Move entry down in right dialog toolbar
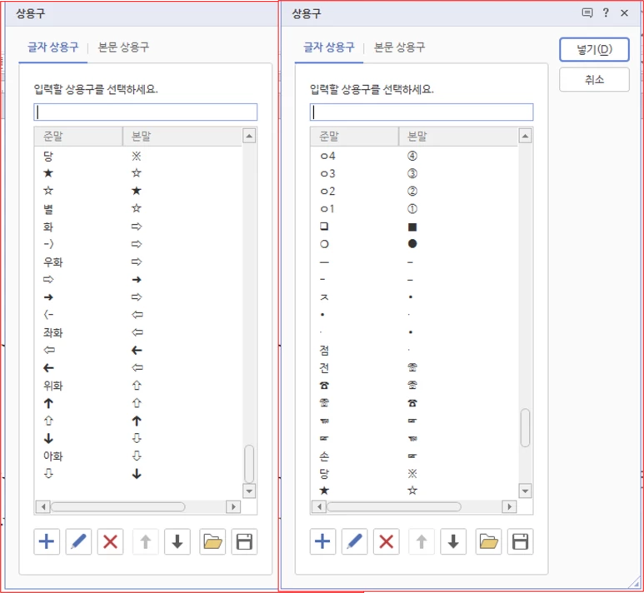644x593 pixels. click(453, 541)
